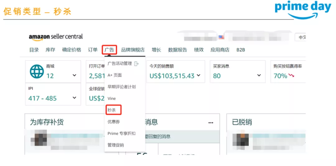Click the US$103,515.43 sales value

tap(172, 76)
